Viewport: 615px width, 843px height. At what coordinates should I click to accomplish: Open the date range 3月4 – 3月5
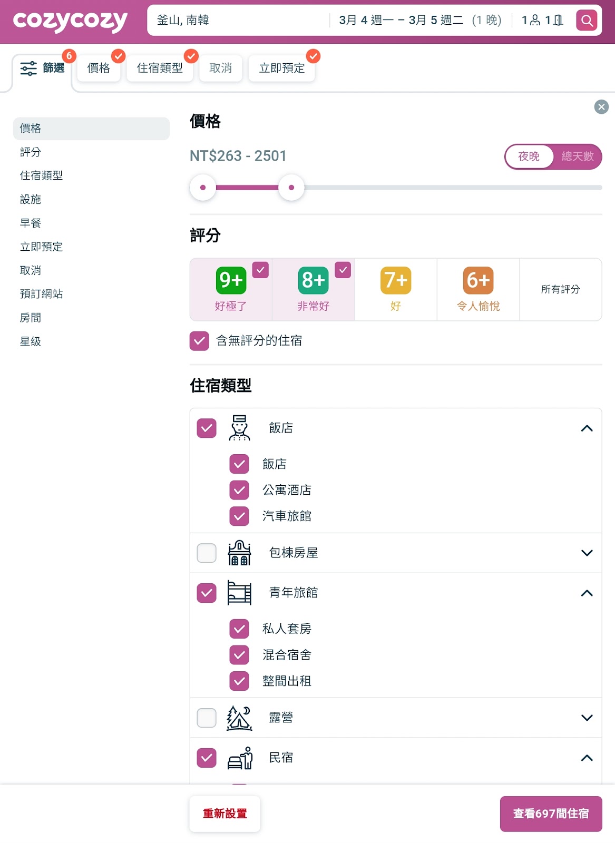[x=420, y=21]
